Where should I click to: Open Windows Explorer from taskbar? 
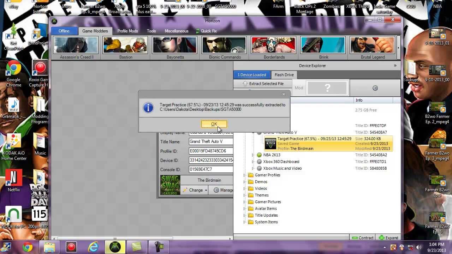(x=49, y=247)
